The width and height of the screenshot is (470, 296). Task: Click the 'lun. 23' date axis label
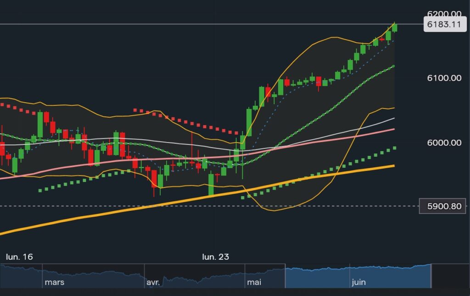[216, 257]
